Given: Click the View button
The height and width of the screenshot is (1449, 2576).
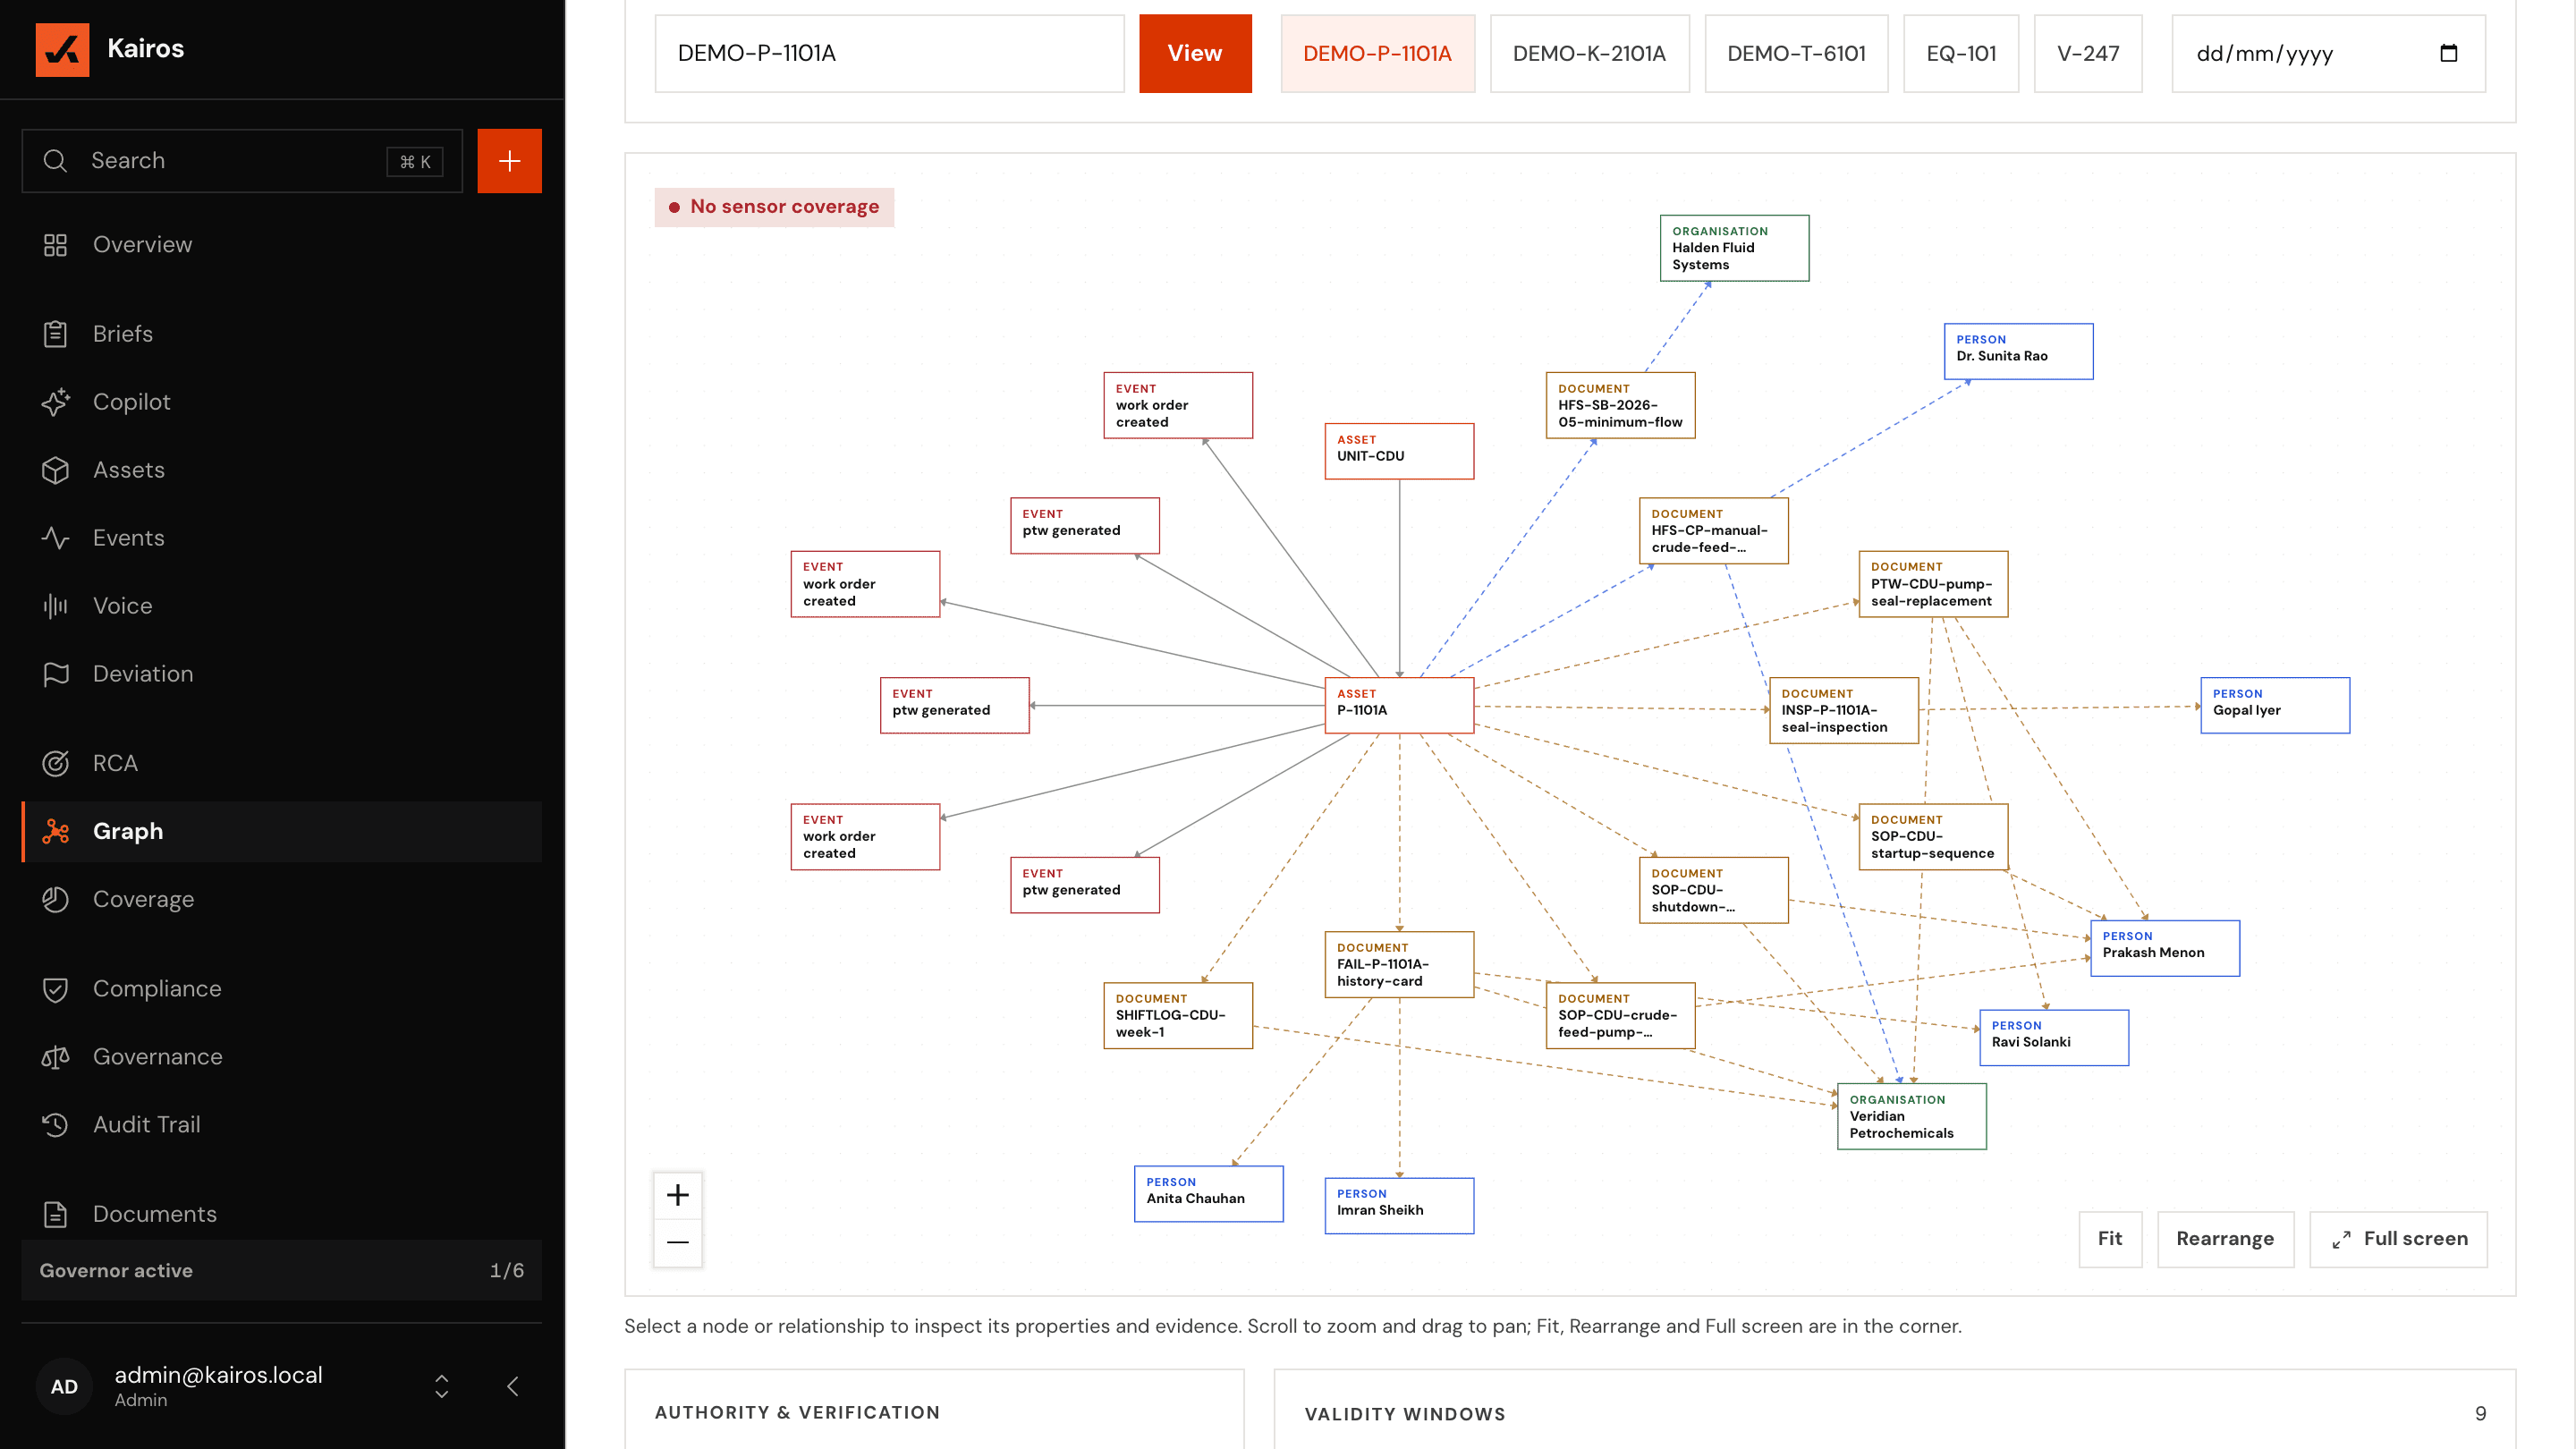Looking at the screenshot, I should click(1195, 53).
